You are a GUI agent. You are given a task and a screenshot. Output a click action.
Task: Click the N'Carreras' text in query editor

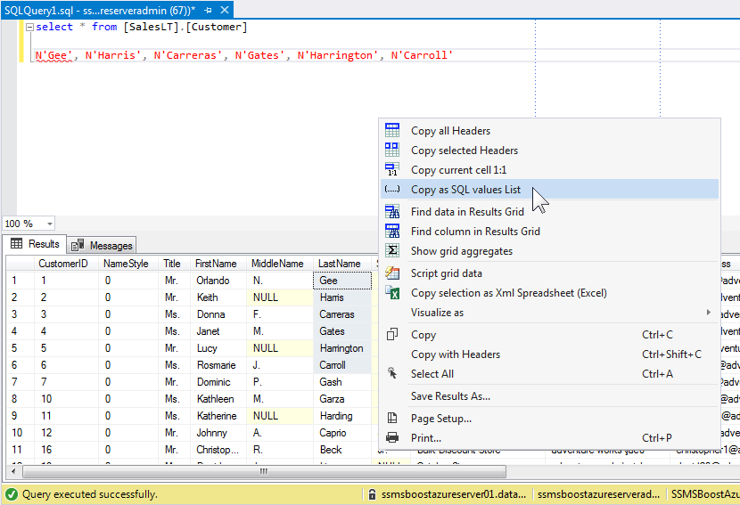(x=188, y=55)
